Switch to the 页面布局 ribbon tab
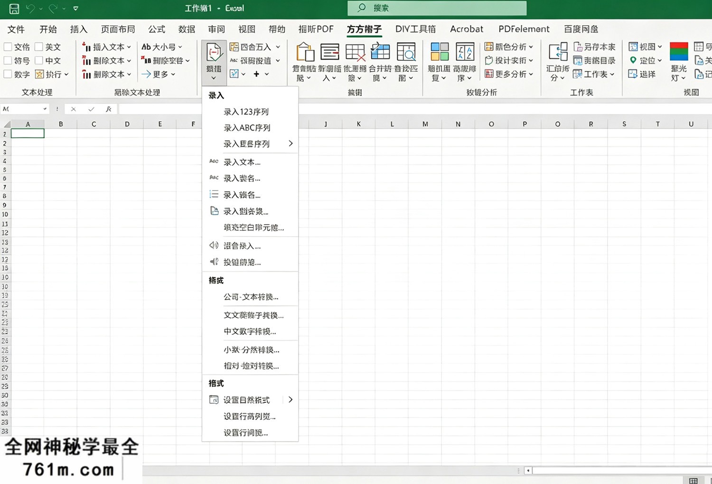This screenshot has height=484, width=712. point(118,29)
